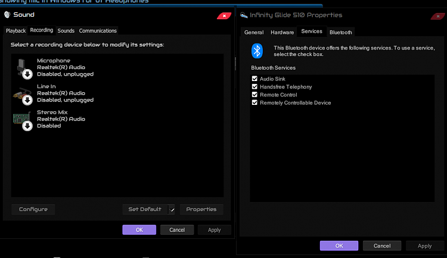
Task: Click Cancel in Infinity Glide Properties
Action: tap(382, 245)
